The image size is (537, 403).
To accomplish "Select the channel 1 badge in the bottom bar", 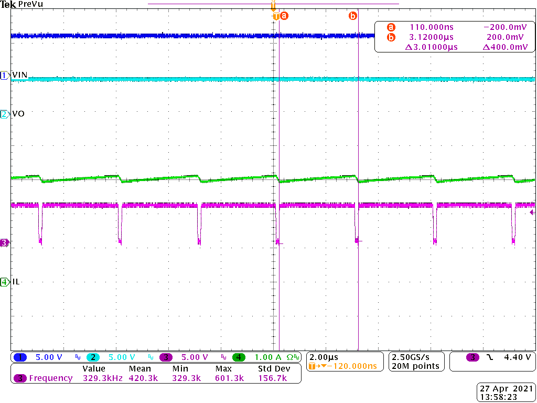I will pos(21,357).
